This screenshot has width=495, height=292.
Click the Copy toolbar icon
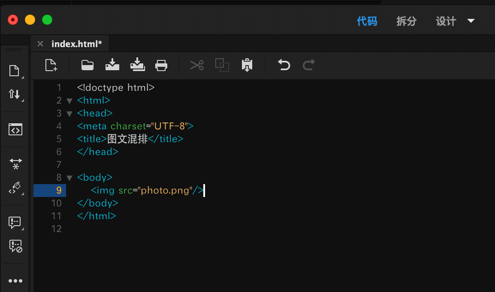coord(222,65)
